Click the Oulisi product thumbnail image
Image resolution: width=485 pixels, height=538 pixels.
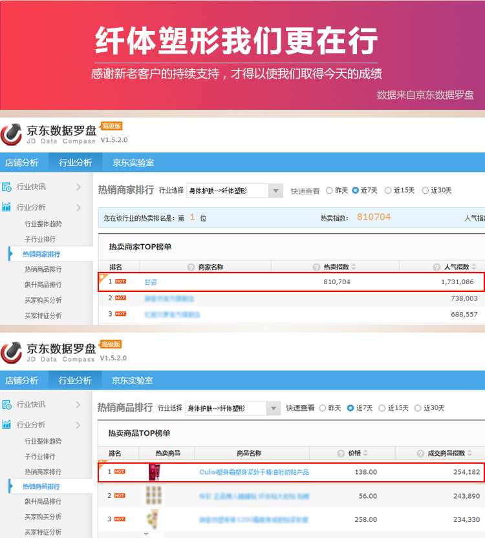pos(154,471)
